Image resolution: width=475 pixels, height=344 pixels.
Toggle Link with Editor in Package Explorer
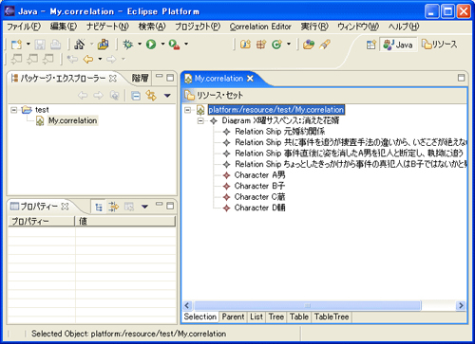point(151,96)
